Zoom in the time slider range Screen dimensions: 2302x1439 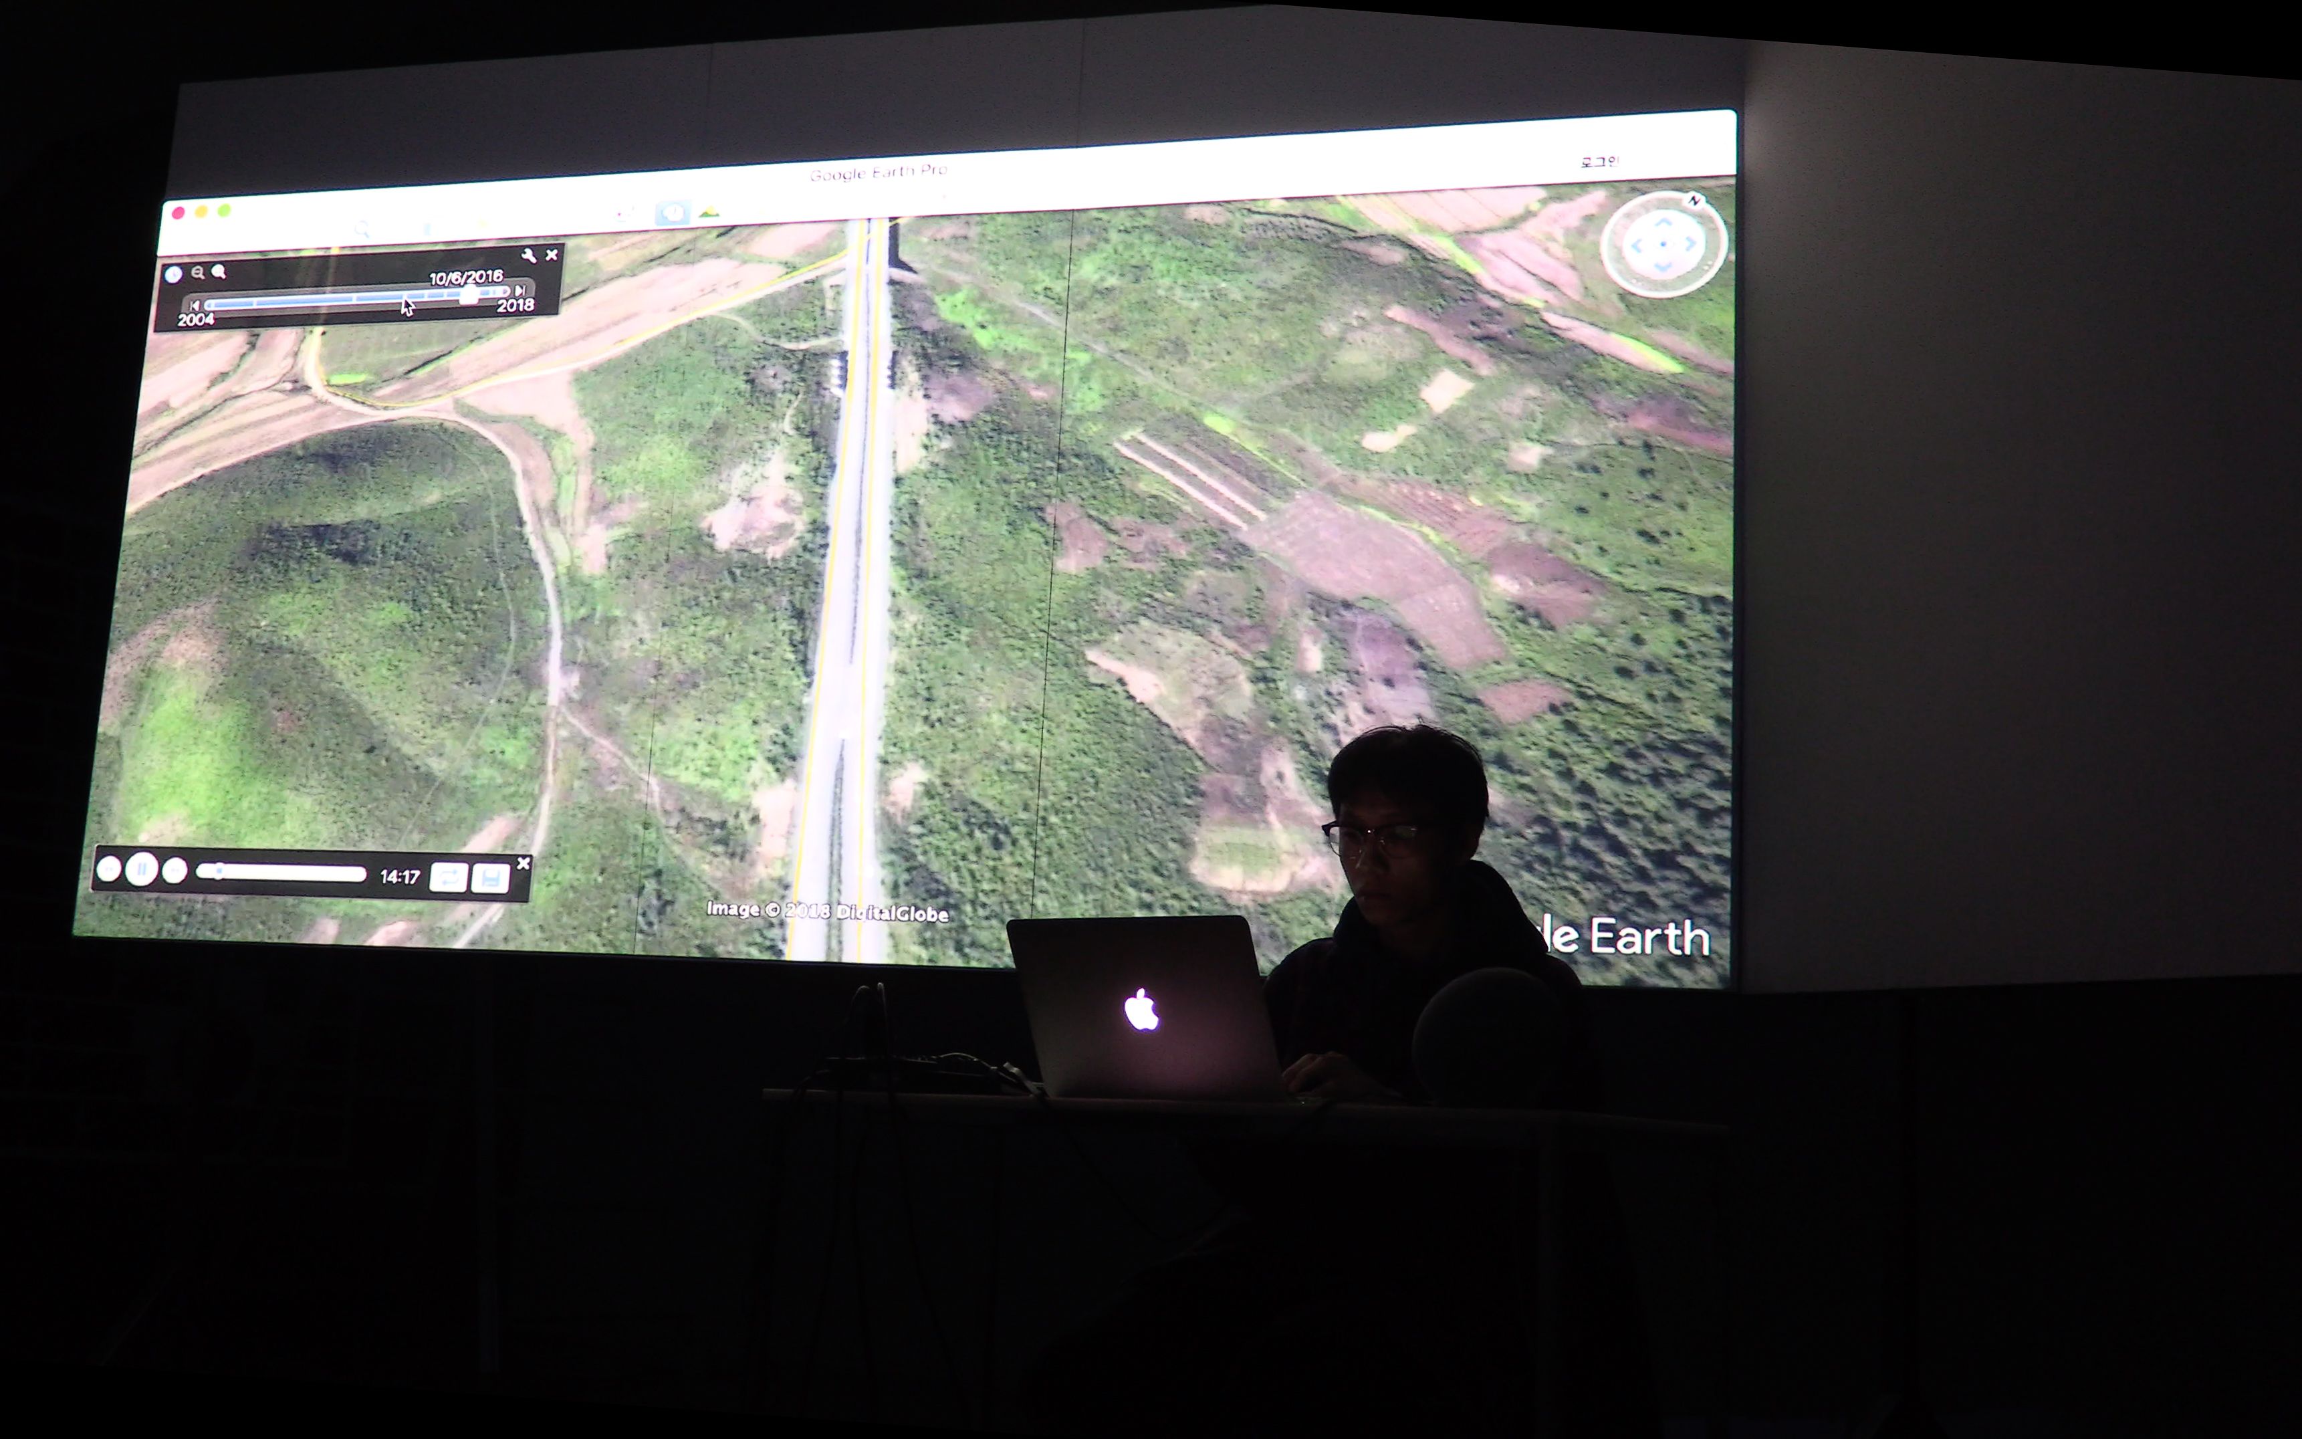(219, 271)
